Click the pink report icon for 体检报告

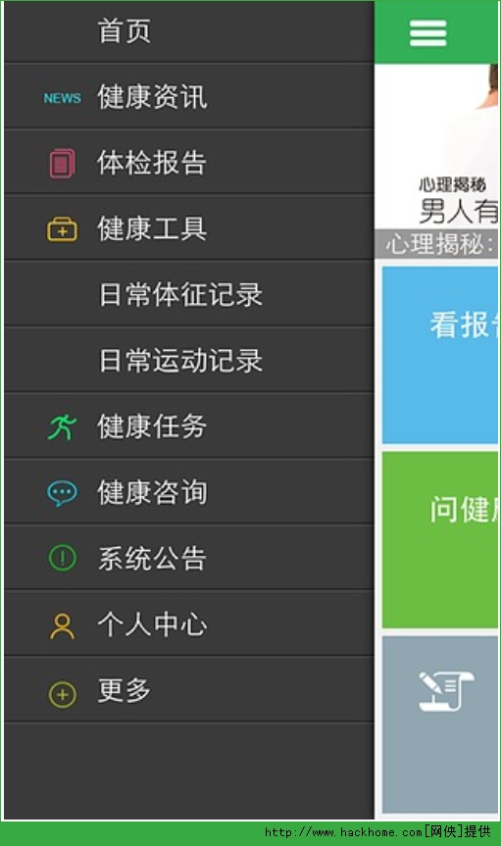tap(63, 164)
